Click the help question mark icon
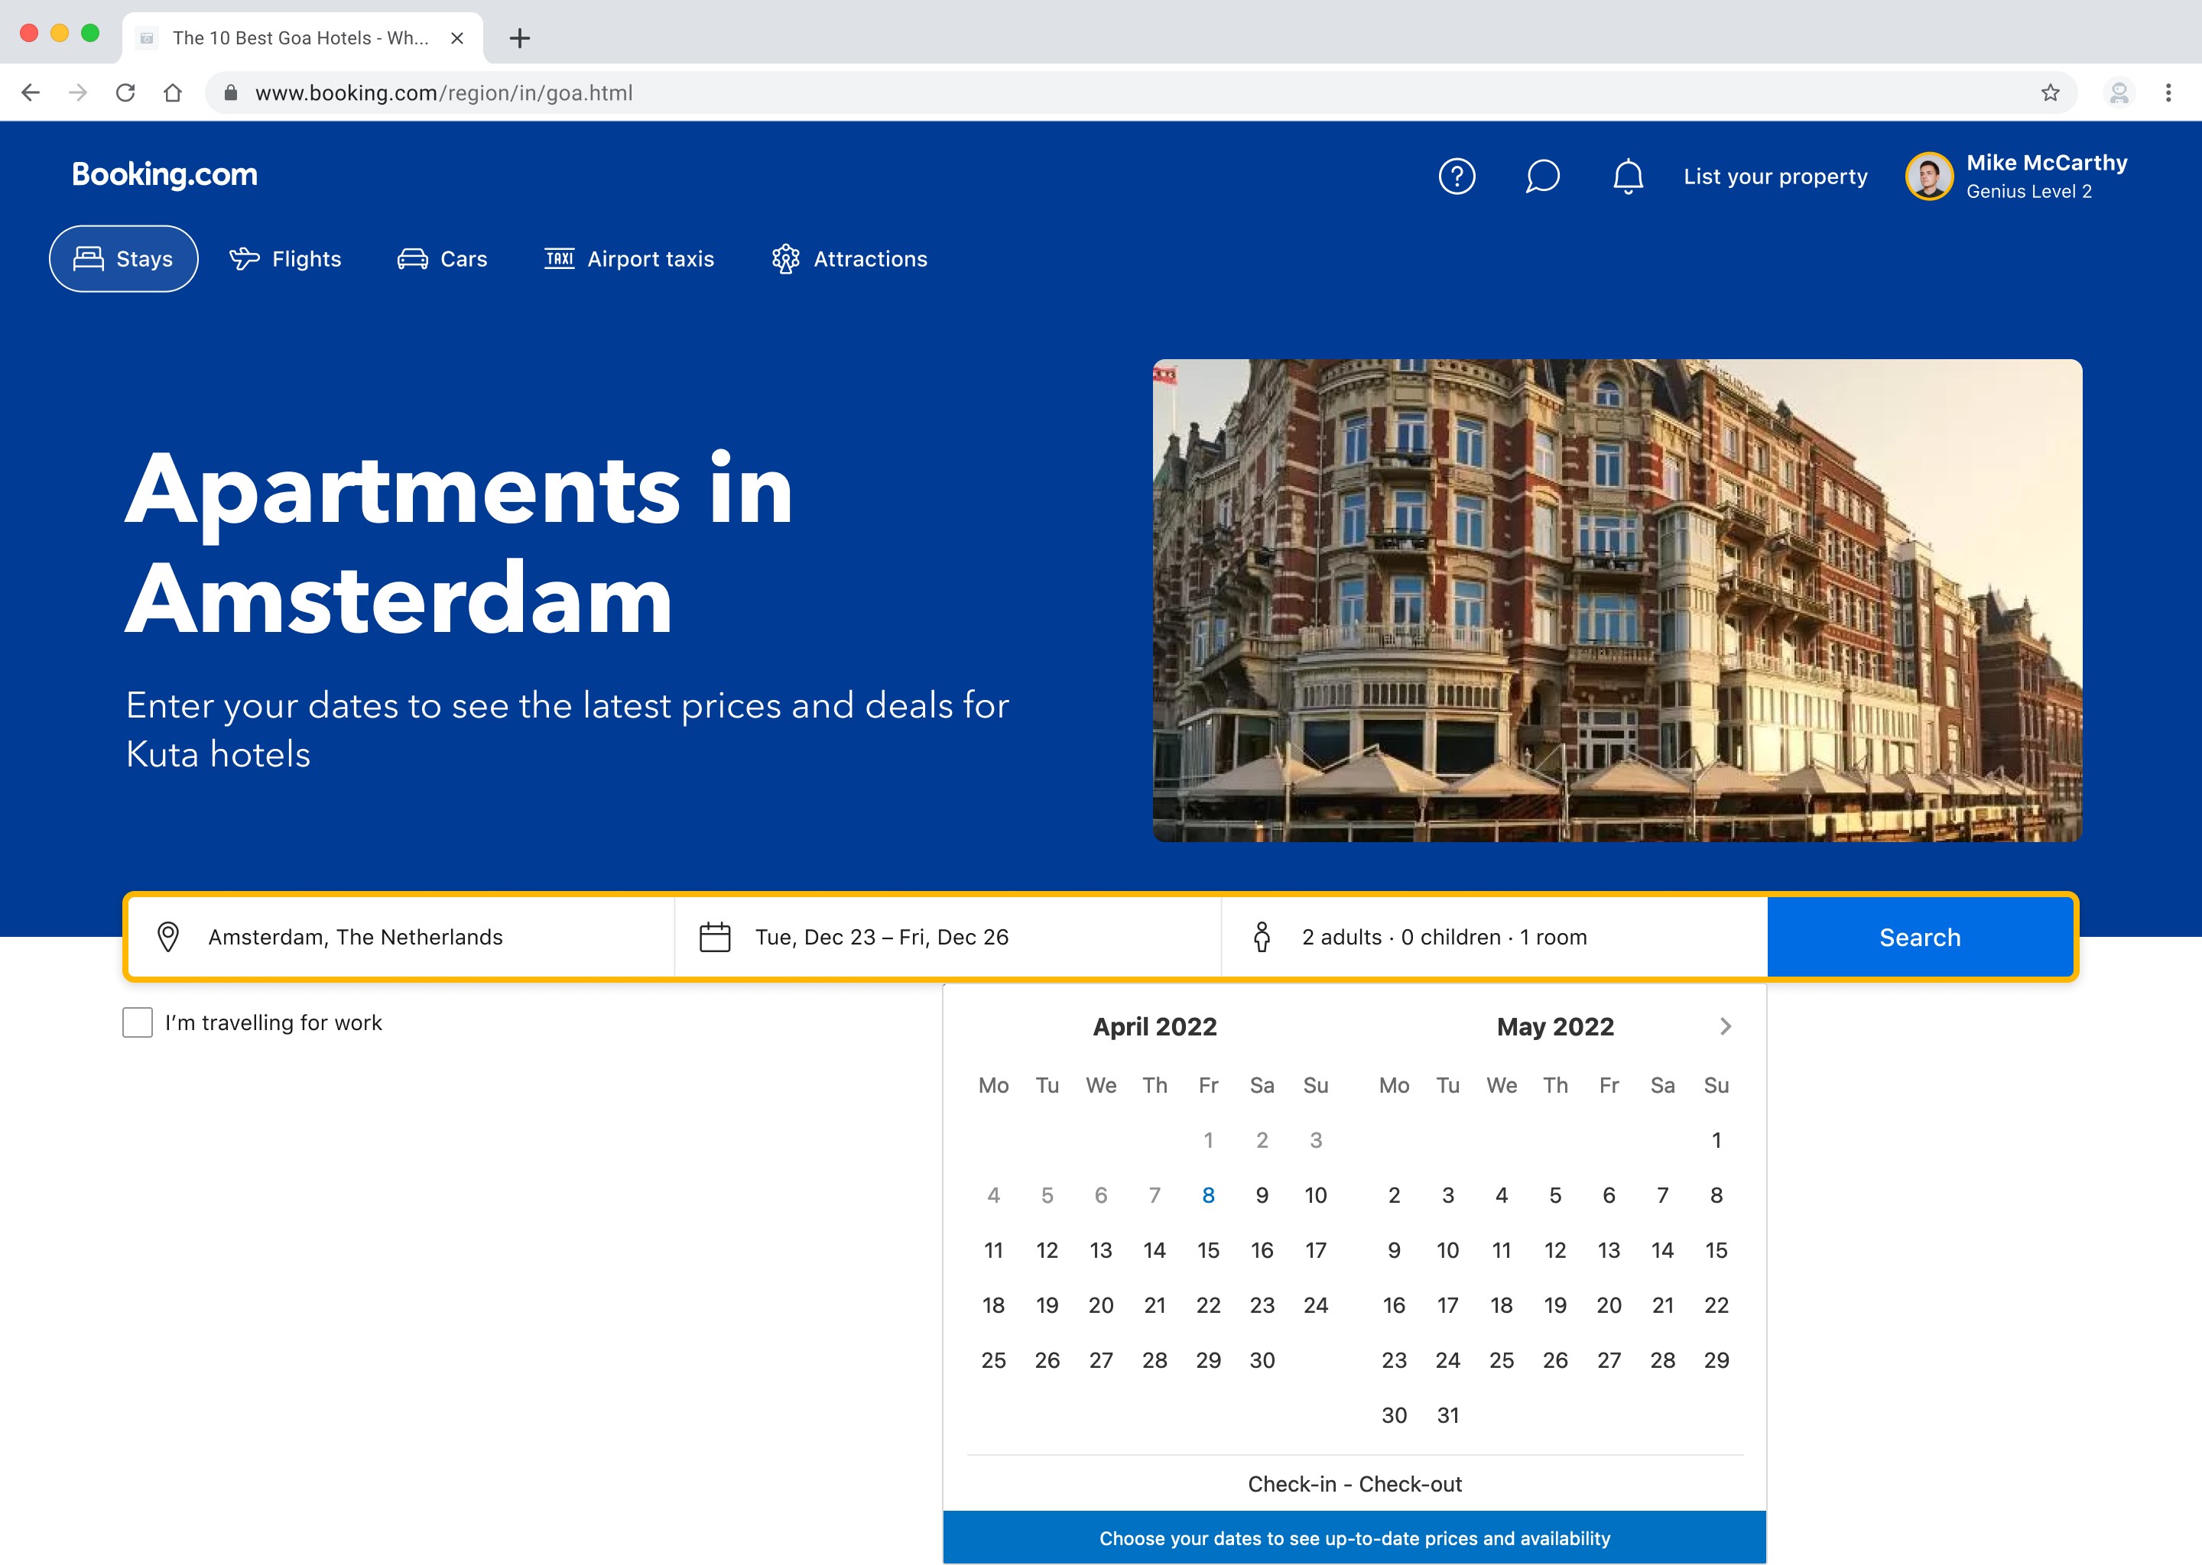Screen dimensions: 2202x1565 pyautogui.click(x=1457, y=177)
